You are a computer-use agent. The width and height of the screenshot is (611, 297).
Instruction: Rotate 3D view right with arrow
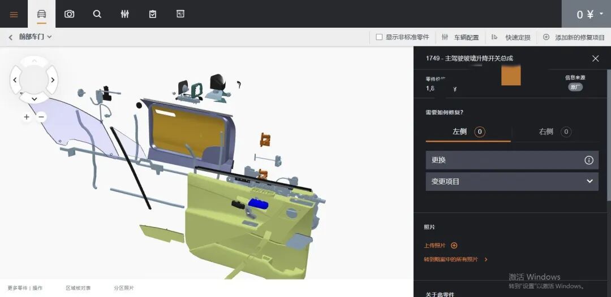pos(53,80)
